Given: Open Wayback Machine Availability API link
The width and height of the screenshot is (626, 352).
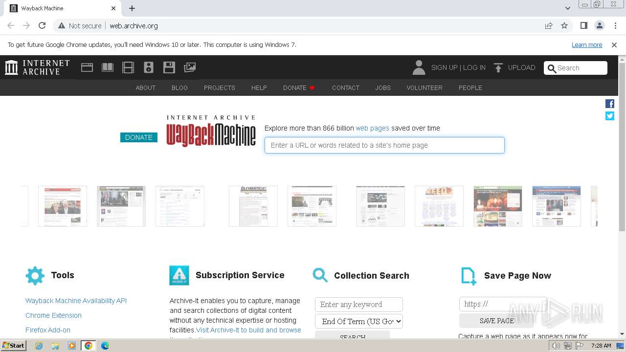Looking at the screenshot, I should [x=76, y=301].
